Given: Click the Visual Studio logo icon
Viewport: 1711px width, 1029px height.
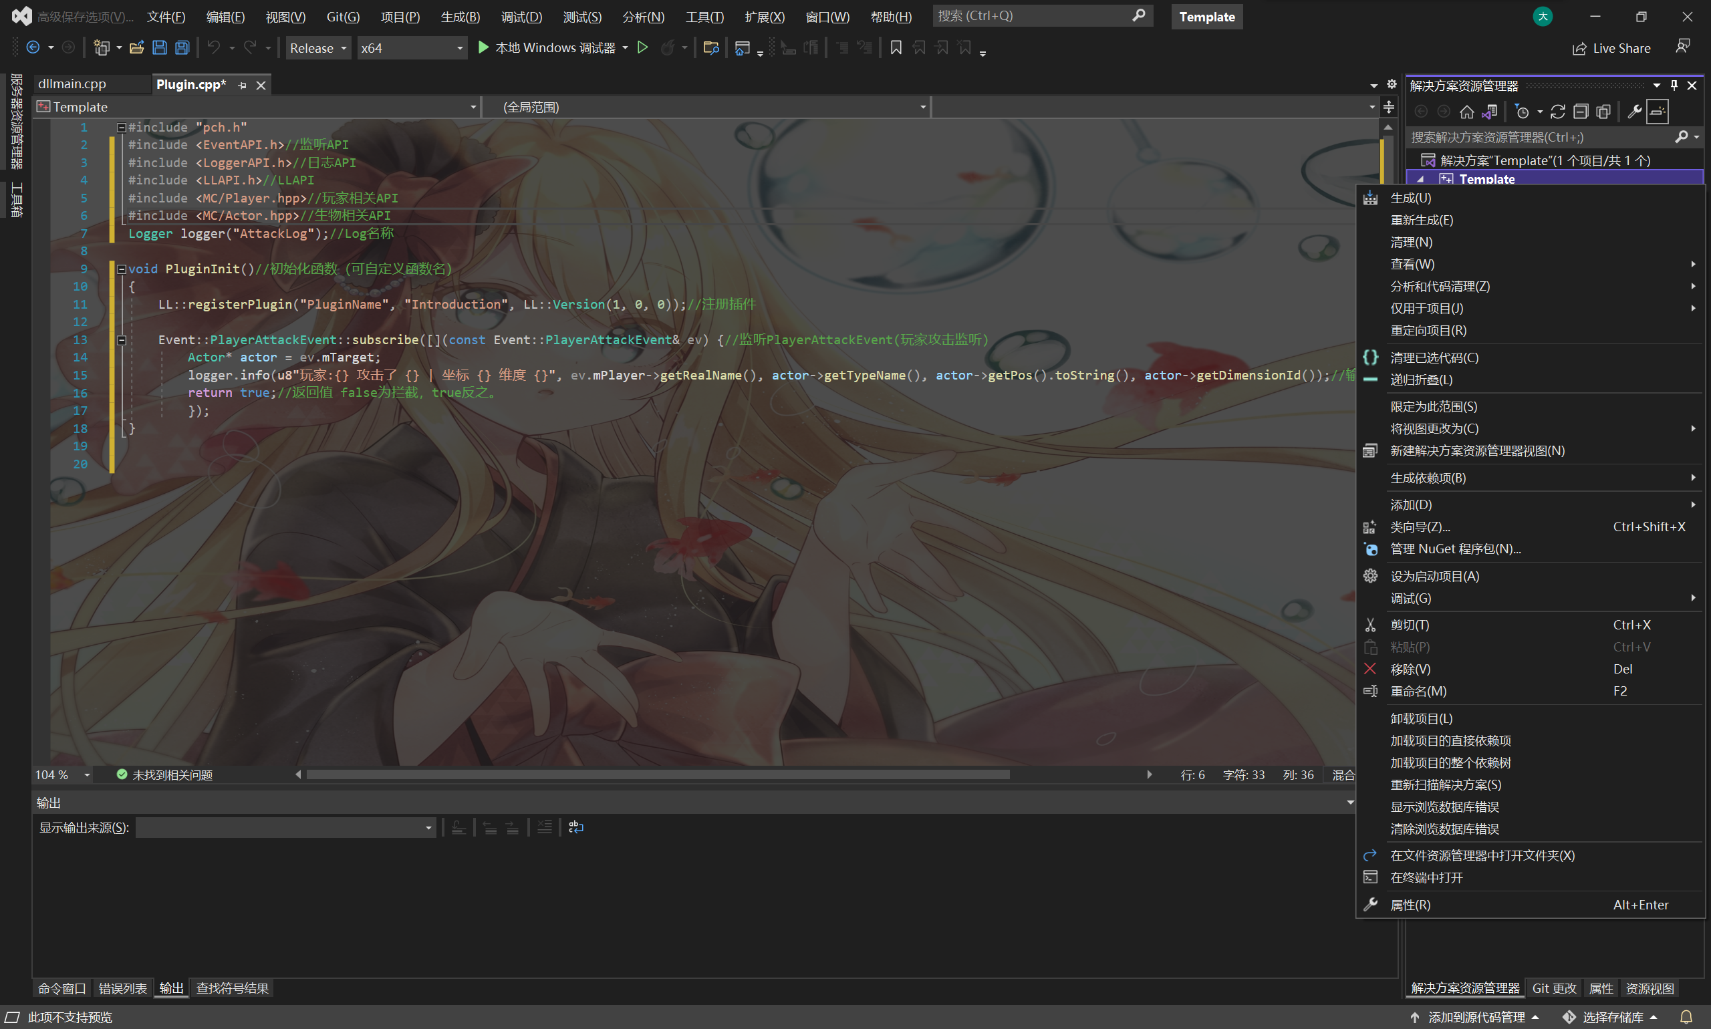Looking at the screenshot, I should tap(21, 16).
